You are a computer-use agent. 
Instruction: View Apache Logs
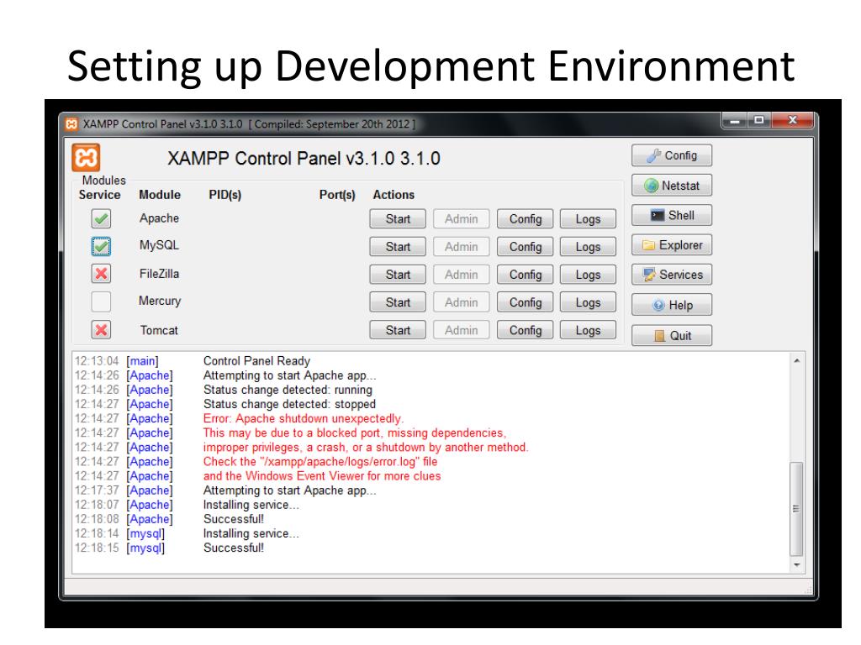588,219
